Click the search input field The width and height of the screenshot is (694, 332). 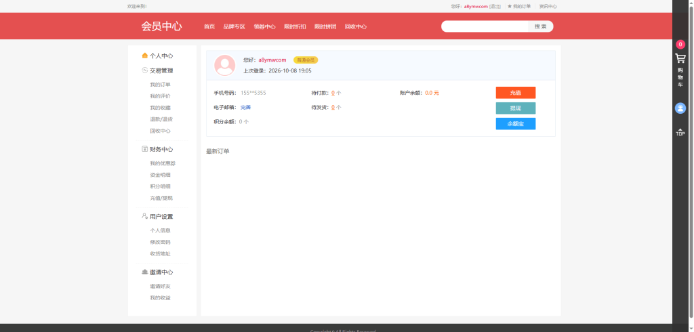[x=485, y=26]
